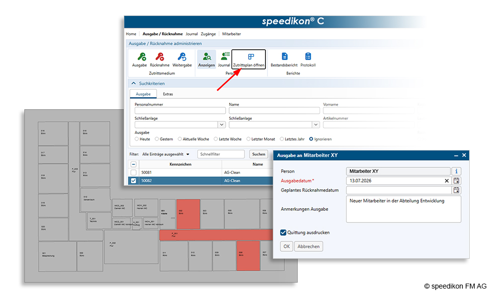497x298 pixels.
Task: Click the Rücknahme toolbar icon
Action: 160,60
